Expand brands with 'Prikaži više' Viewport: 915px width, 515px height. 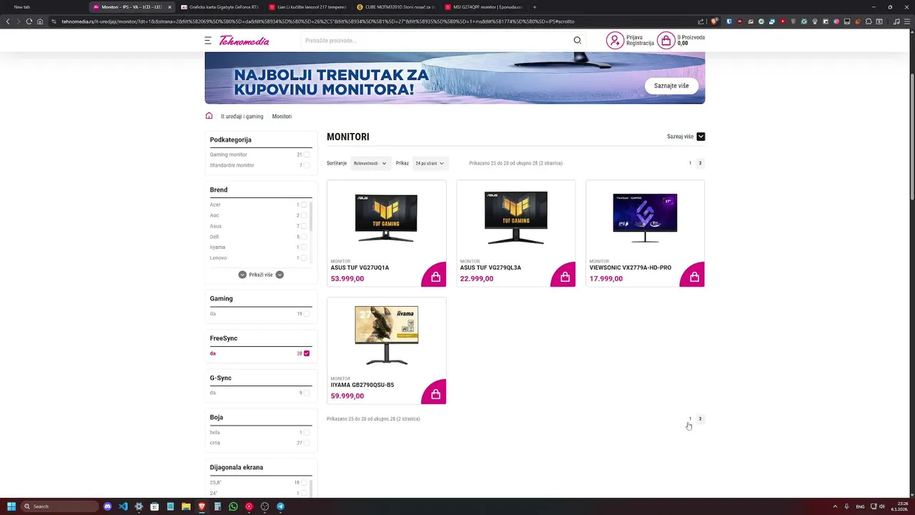point(261,275)
